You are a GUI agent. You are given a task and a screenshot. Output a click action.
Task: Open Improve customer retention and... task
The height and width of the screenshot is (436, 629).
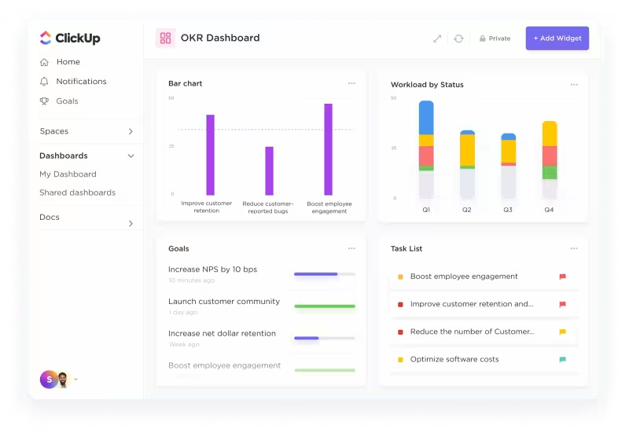(472, 304)
